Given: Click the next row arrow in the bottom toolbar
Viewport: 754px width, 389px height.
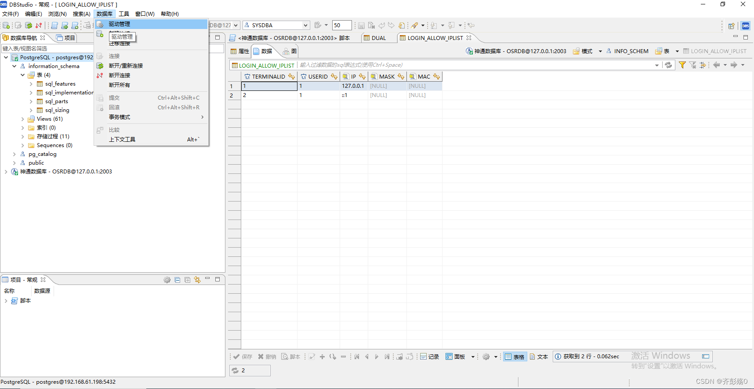Looking at the screenshot, I should (x=377, y=357).
